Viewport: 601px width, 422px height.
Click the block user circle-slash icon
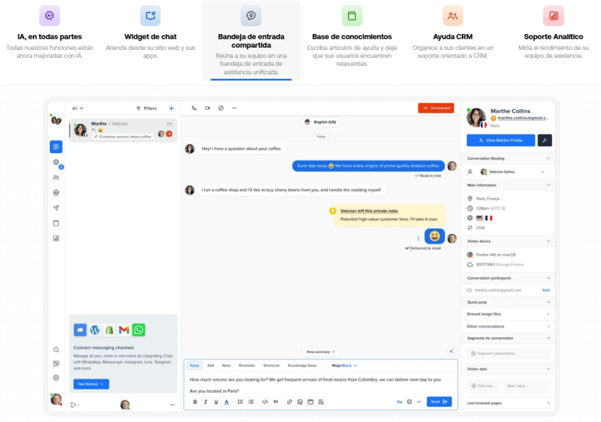[x=221, y=108]
